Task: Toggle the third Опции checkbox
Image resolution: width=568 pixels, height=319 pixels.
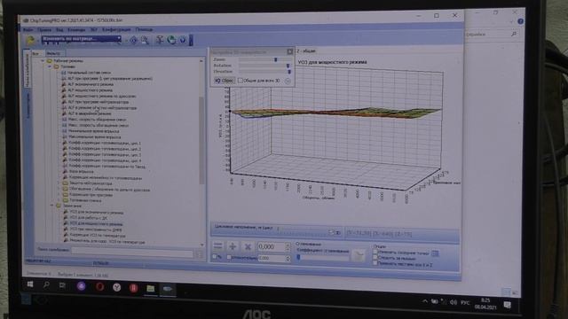Action: point(375,263)
